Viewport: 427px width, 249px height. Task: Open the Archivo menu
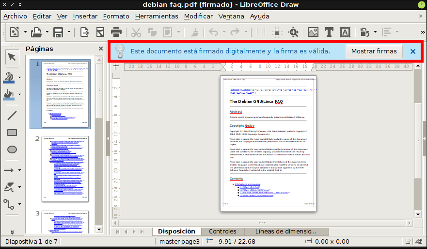15,17
